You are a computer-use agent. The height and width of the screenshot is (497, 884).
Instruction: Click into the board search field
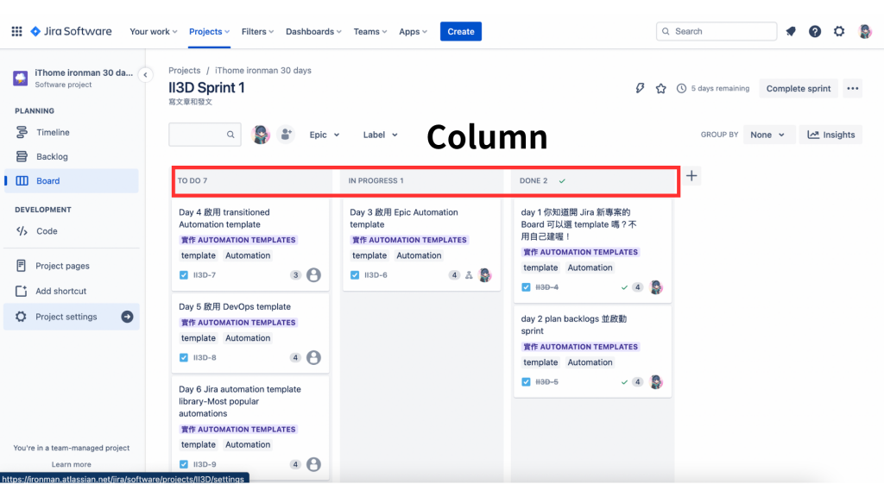pos(205,135)
